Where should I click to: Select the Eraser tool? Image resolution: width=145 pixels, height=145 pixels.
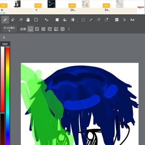13,20
